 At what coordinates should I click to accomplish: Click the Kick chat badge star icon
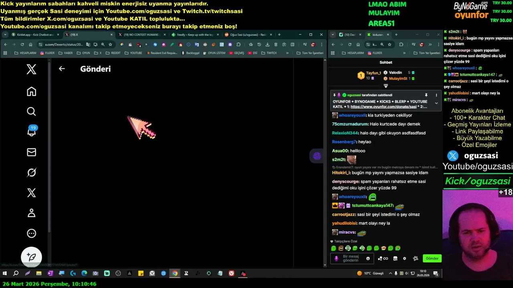pyautogui.click(x=415, y=258)
